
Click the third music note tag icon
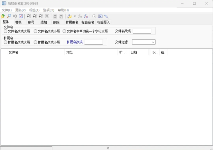point(41,16)
